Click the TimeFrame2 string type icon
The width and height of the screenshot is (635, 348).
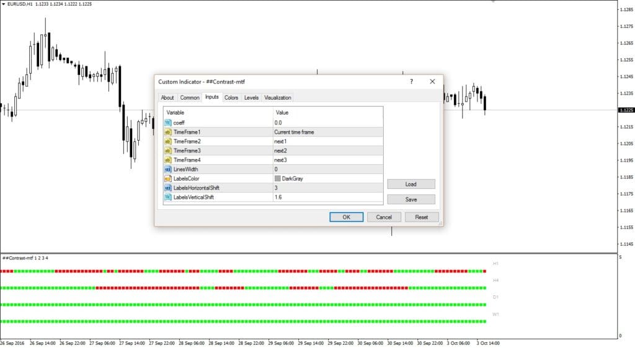[167, 141]
